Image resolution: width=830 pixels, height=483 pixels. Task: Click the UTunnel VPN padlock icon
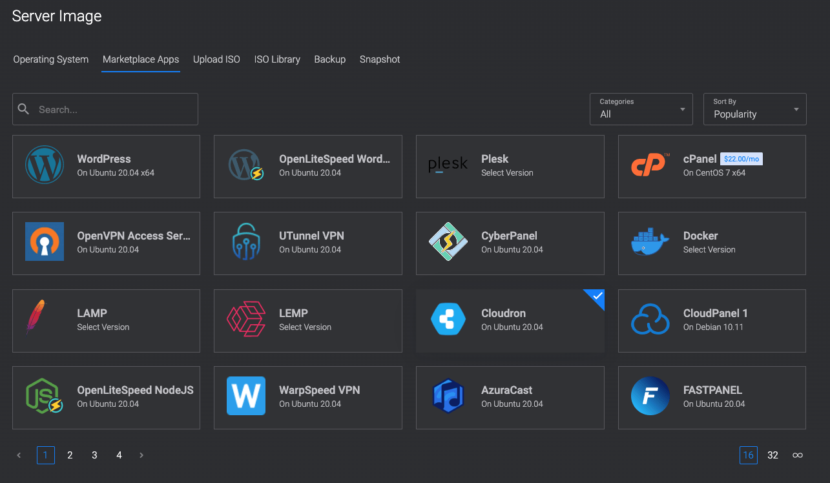pyautogui.click(x=246, y=241)
